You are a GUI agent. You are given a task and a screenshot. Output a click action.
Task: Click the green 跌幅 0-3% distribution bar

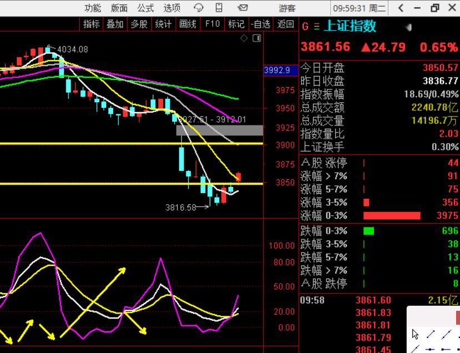(x=368, y=231)
